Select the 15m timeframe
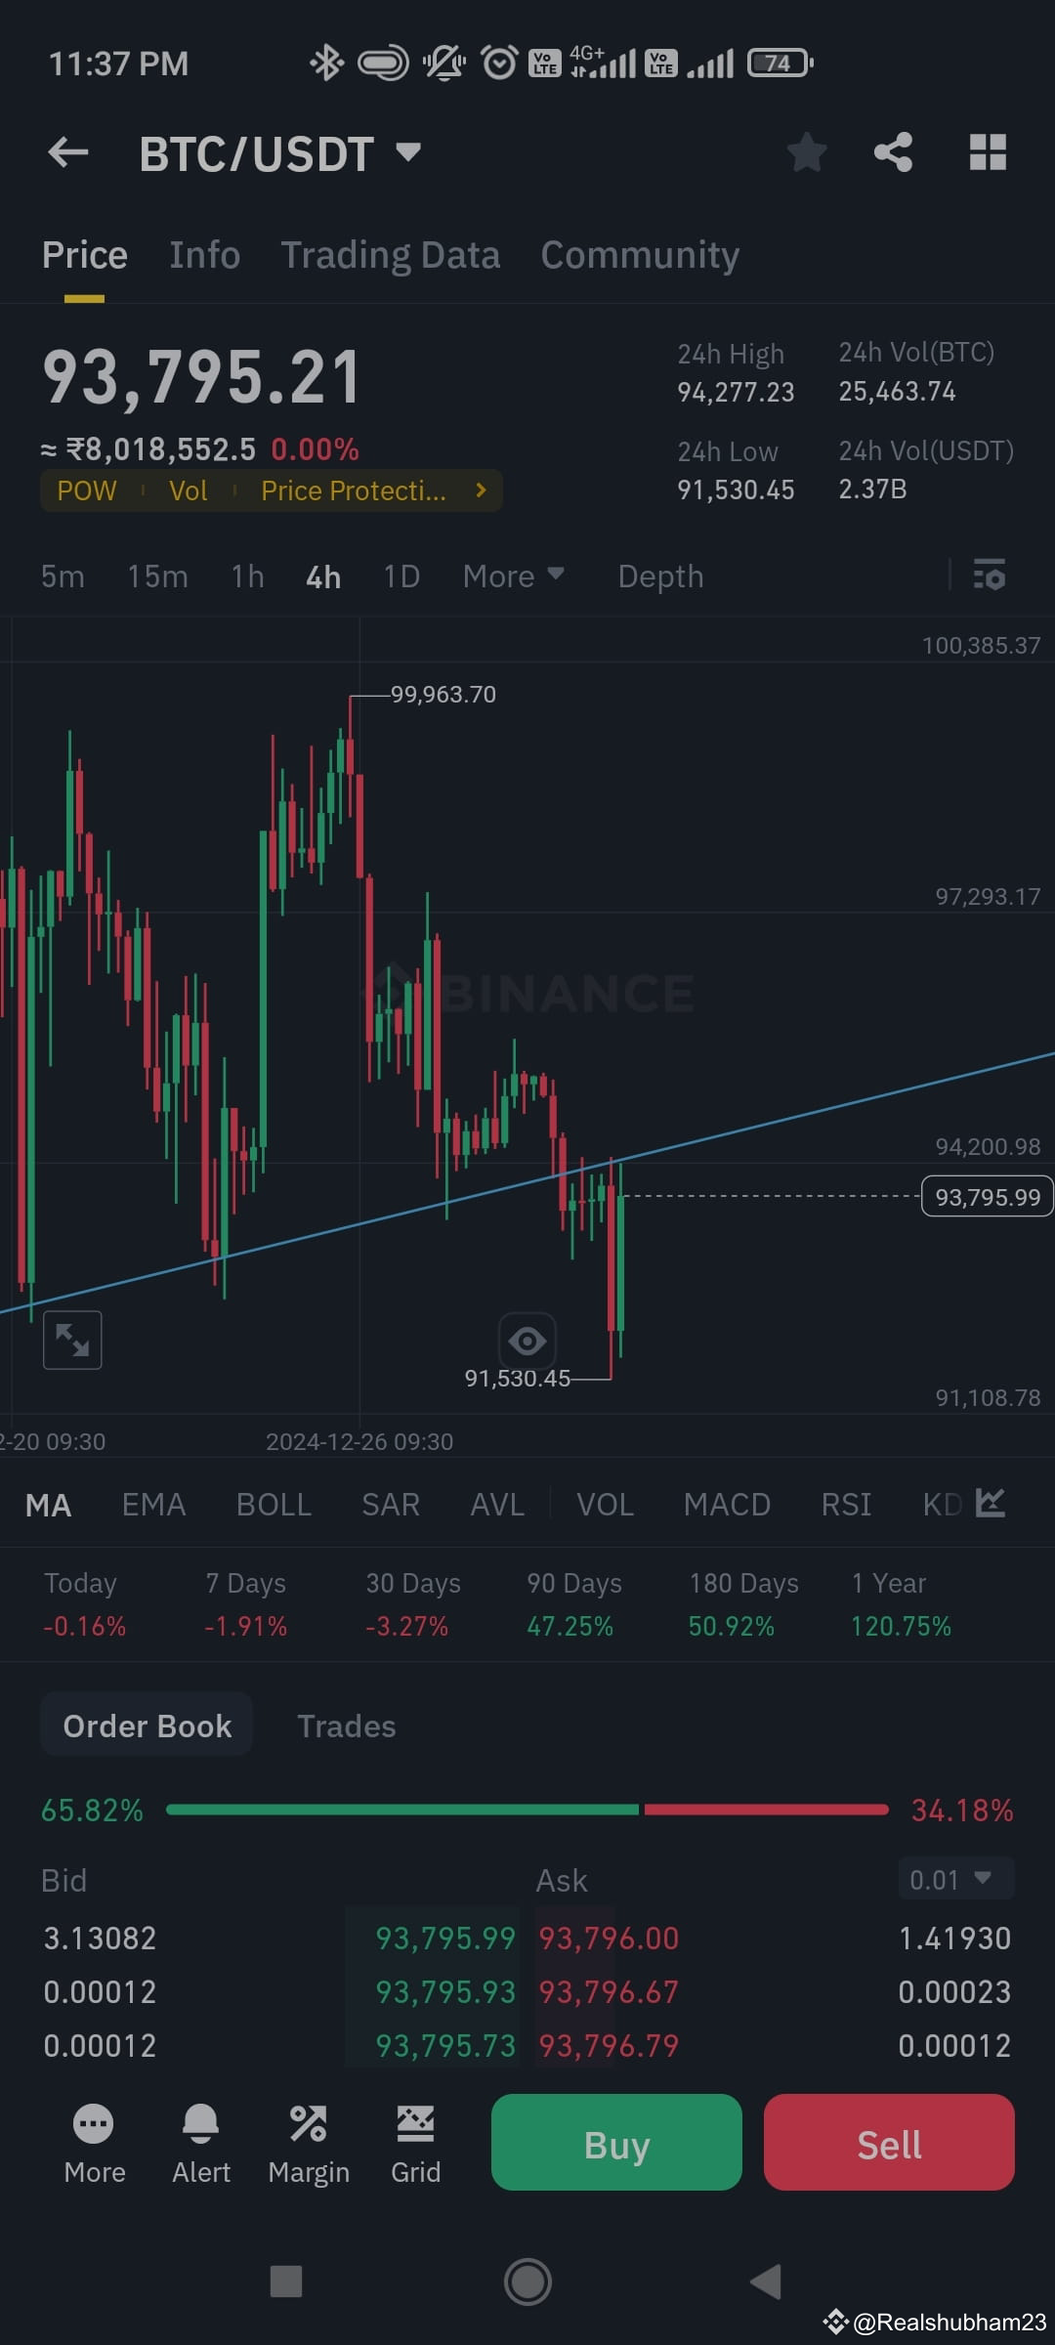 click(x=157, y=576)
